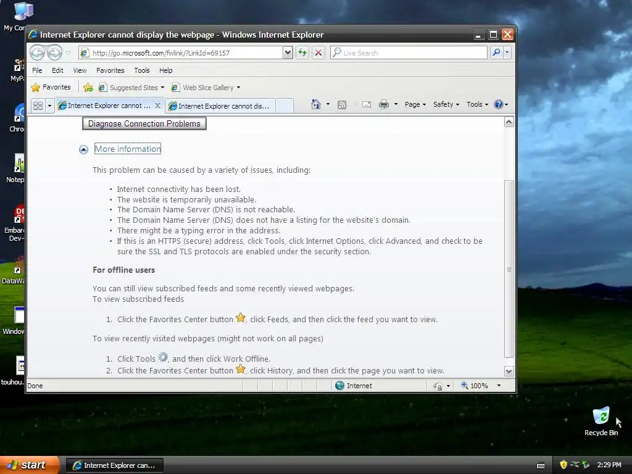
Task: Click the address bar URL field
Action: click(x=181, y=53)
